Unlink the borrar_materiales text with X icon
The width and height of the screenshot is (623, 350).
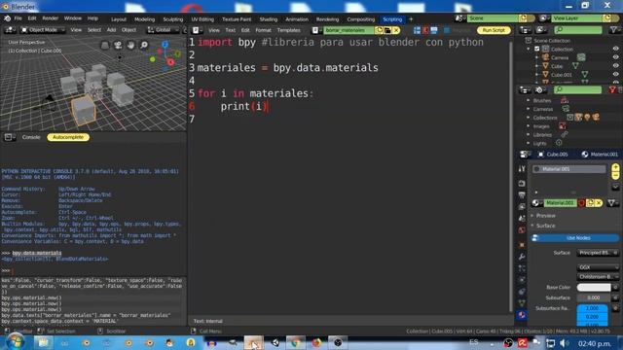click(396, 30)
